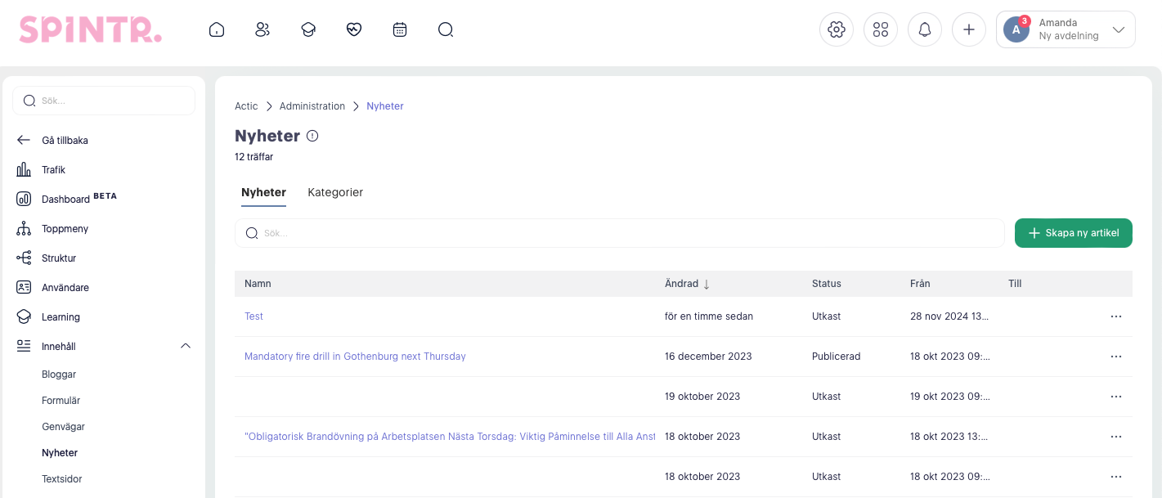Open the four-circles apps button
1162x498 pixels.
[x=881, y=29]
